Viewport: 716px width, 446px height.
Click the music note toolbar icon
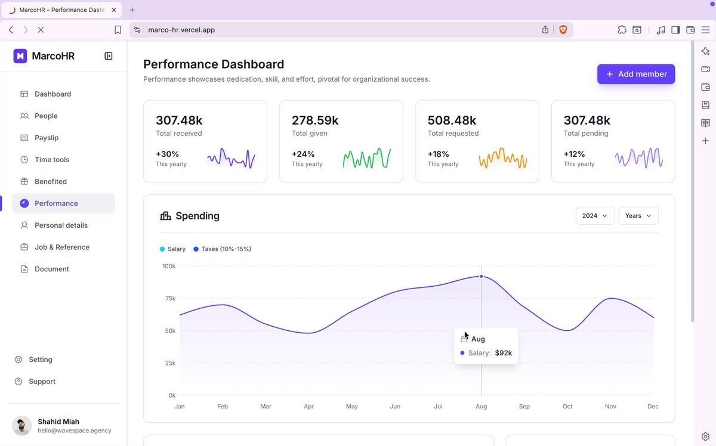click(661, 30)
